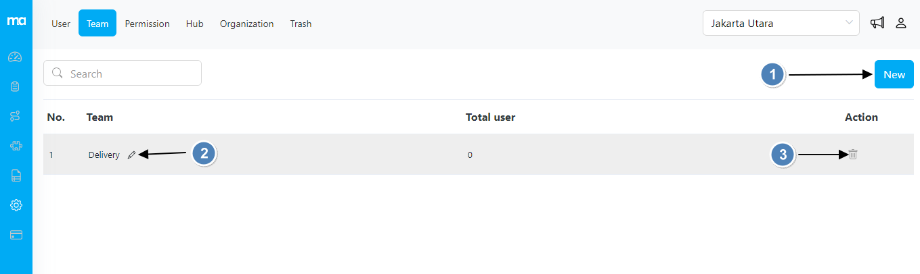Switch to the Permission tab
Viewport: 920px width, 274px height.
[x=147, y=24]
